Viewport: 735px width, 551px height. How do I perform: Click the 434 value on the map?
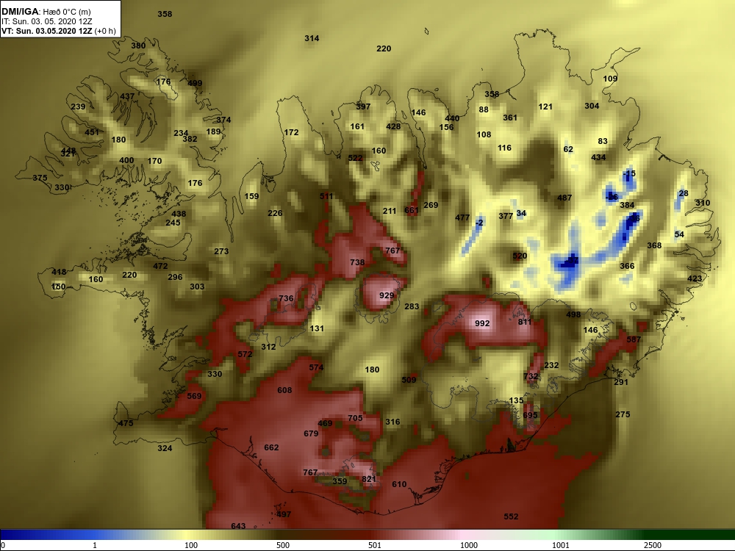[598, 157]
